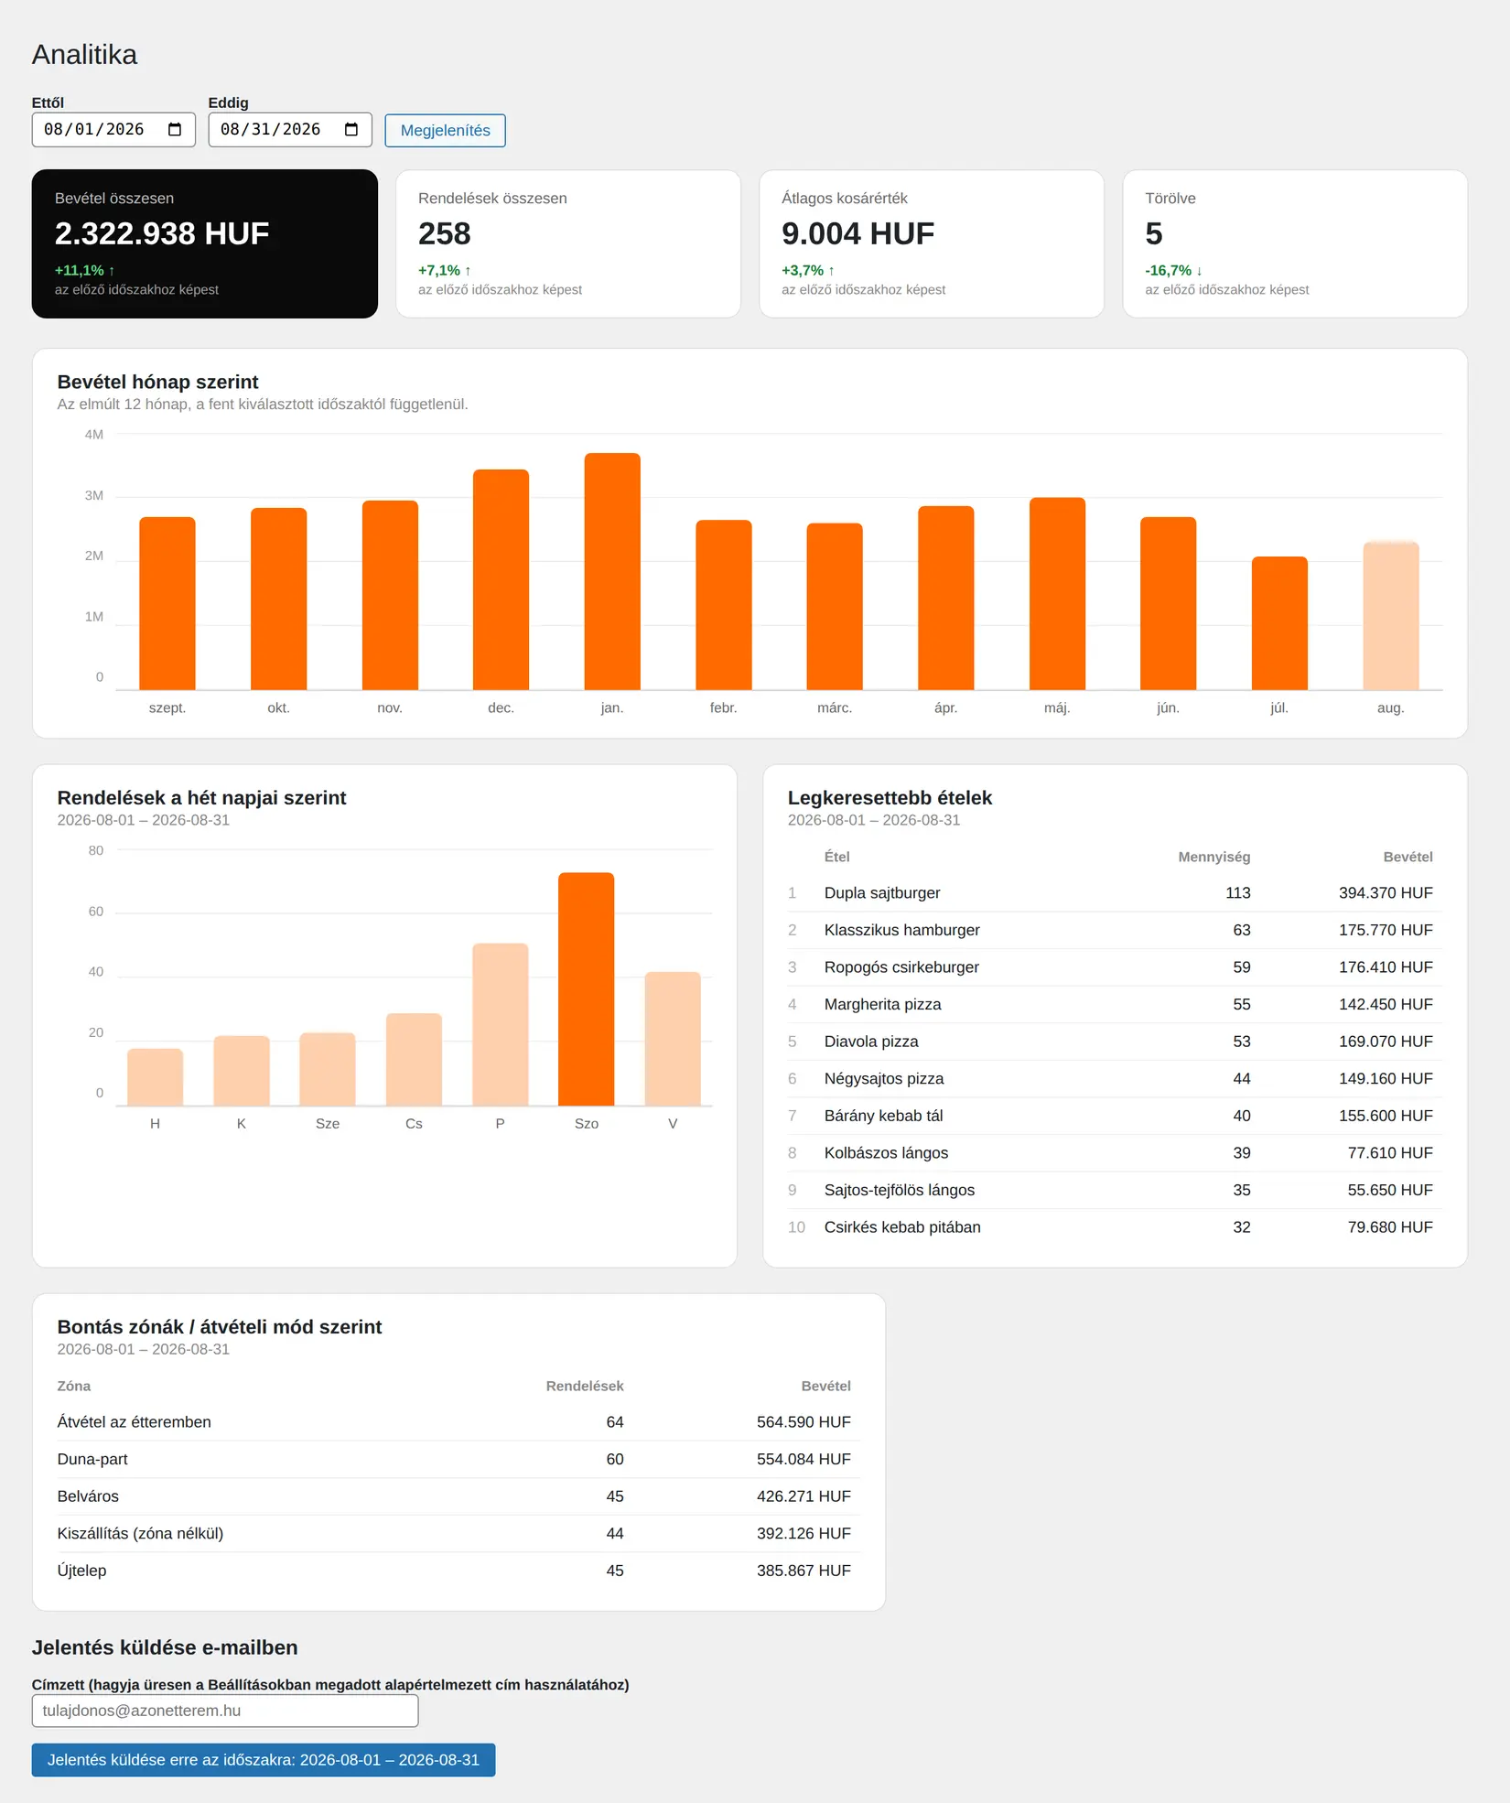Click the Cs bar in weekday orders chart
The width and height of the screenshot is (1510, 1803).
(x=414, y=1060)
